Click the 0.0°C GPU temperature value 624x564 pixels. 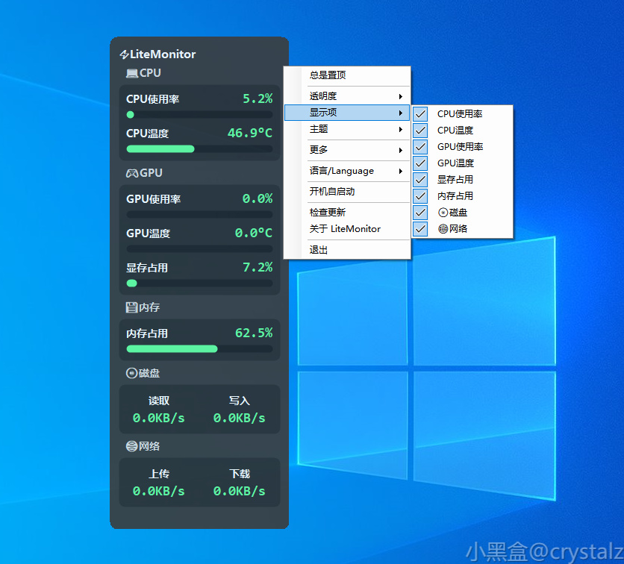tap(254, 233)
